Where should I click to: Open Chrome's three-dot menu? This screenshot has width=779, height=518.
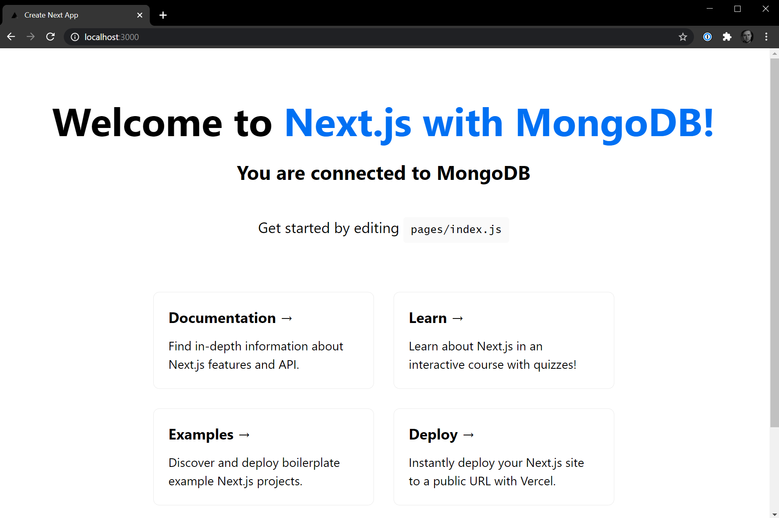click(766, 37)
